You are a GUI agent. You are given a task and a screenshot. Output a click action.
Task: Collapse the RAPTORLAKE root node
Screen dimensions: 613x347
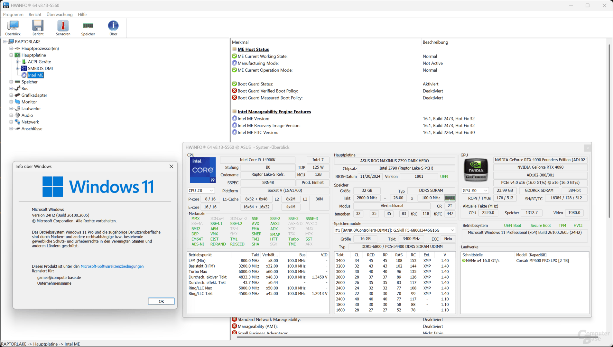pyautogui.click(x=5, y=42)
